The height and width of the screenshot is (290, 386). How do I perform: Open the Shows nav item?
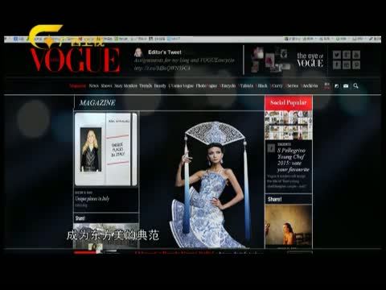[106, 86]
